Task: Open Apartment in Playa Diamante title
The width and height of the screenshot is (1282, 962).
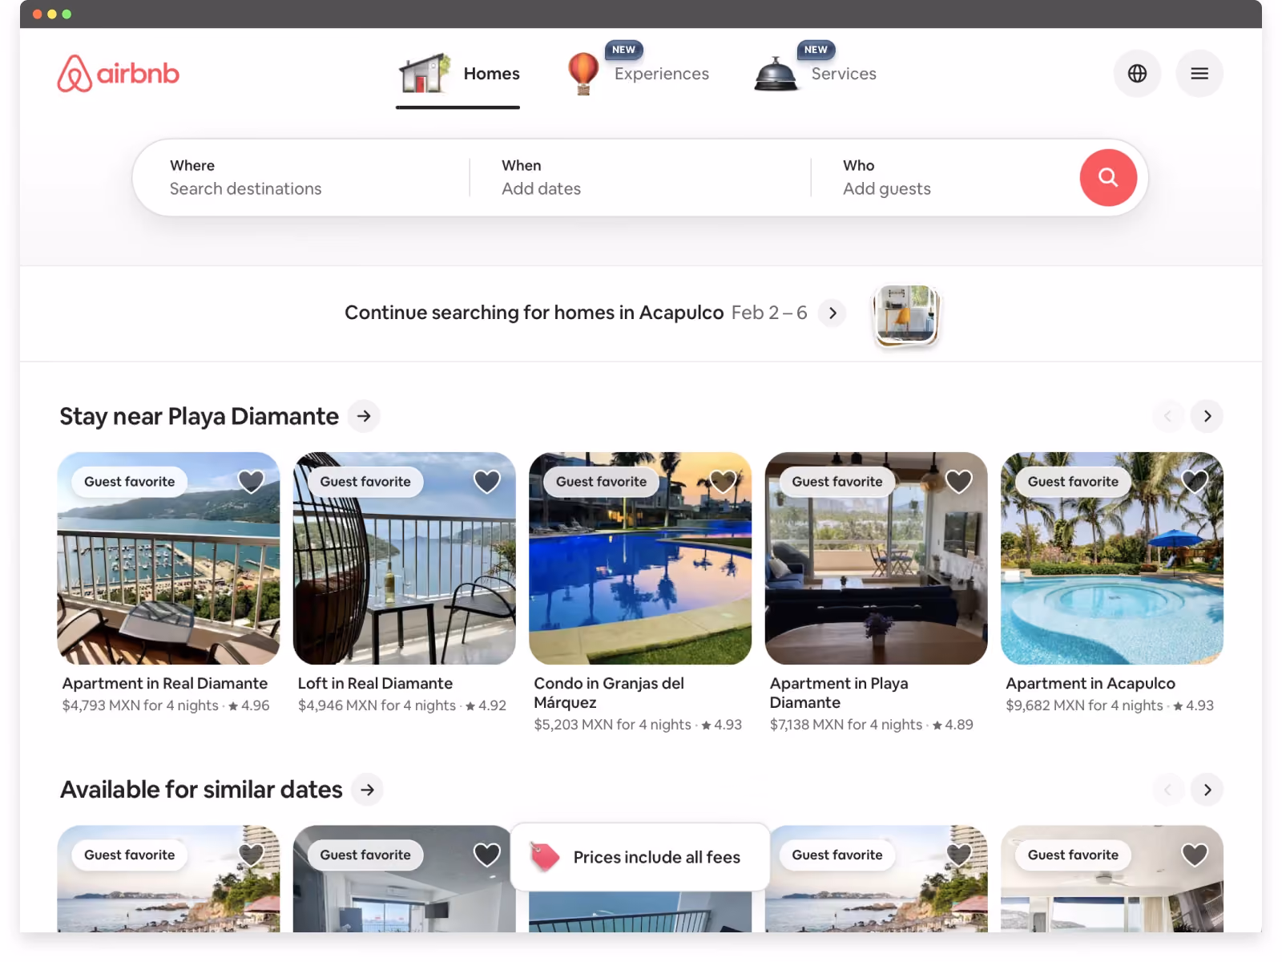Action: (x=839, y=693)
